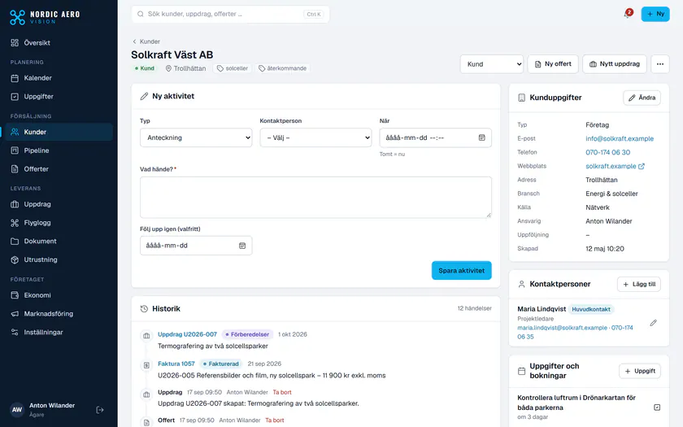Click the back chevron before Kunder breadcrumb

[x=134, y=41]
